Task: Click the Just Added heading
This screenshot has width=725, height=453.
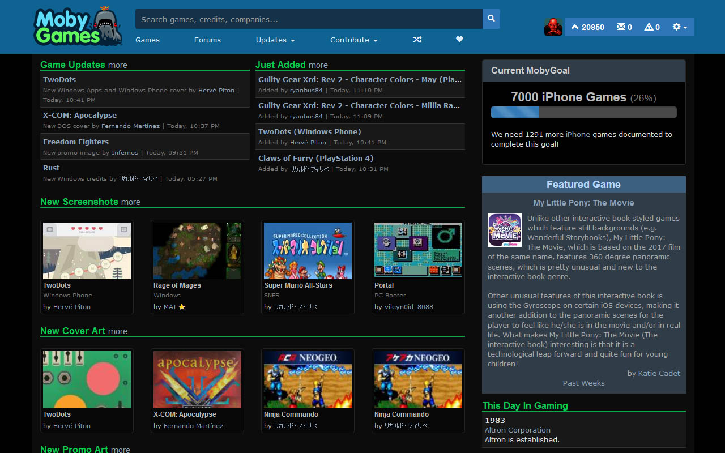Action: 280,65
